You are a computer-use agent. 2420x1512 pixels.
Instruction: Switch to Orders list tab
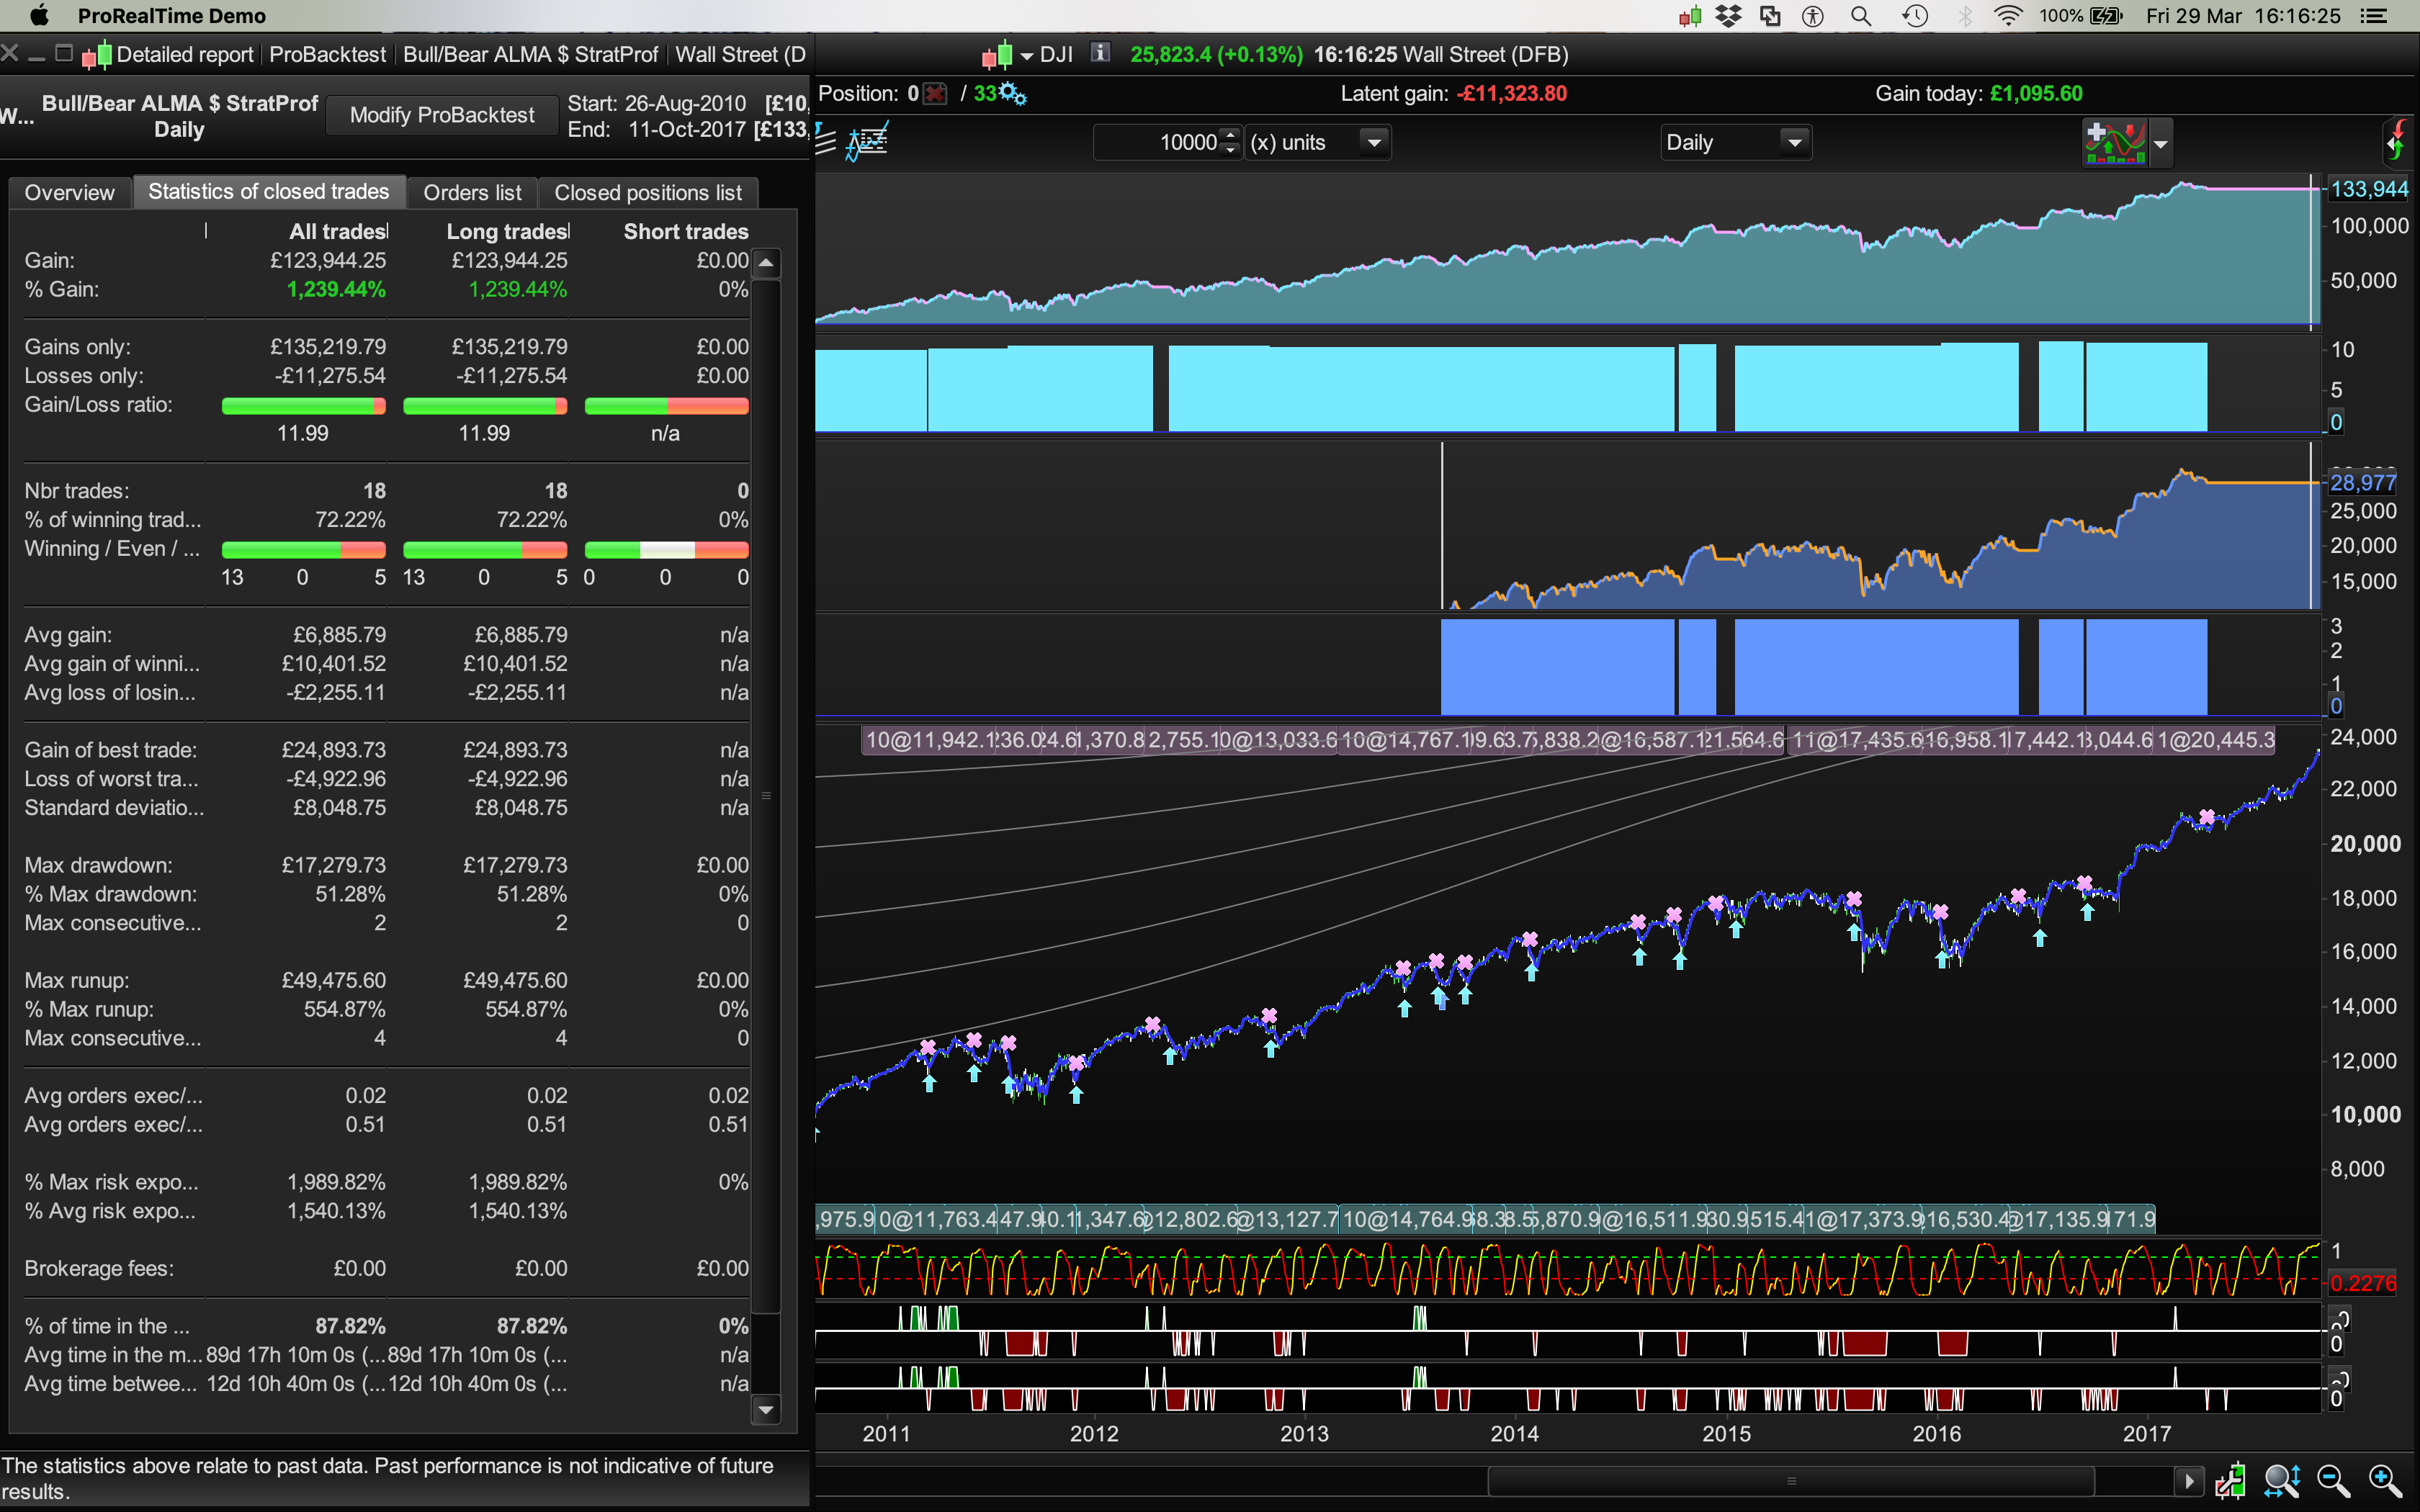click(x=472, y=192)
